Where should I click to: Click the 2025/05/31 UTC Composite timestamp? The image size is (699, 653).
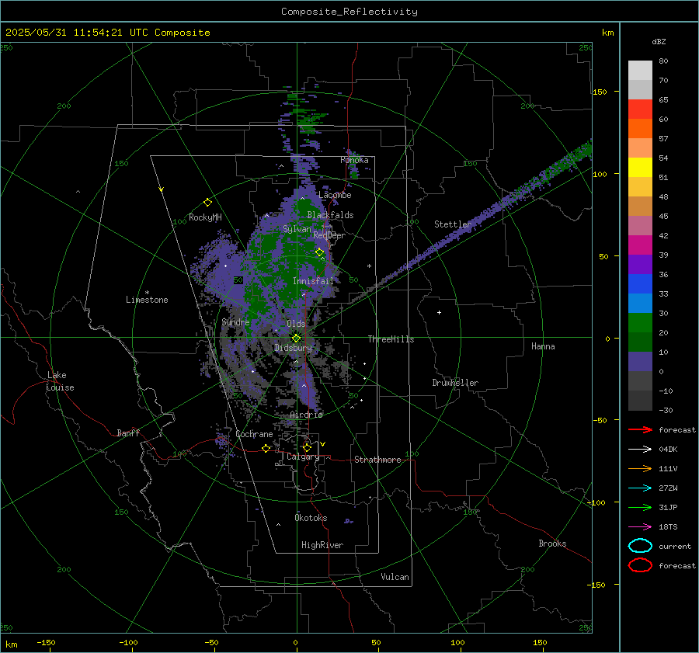tap(107, 33)
